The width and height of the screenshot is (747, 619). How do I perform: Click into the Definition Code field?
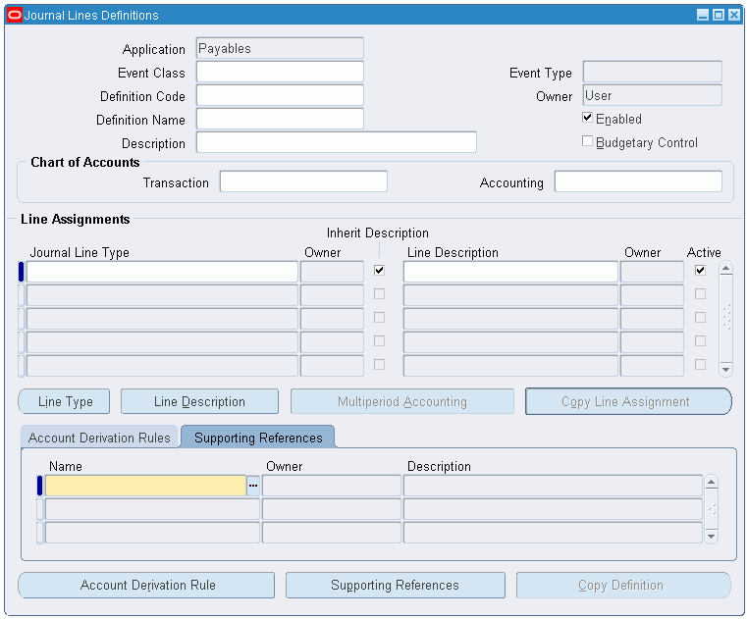click(x=280, y=95)
